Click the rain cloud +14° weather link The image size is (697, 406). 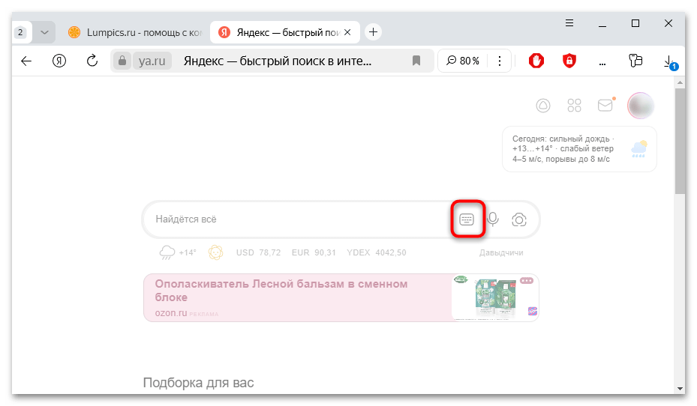point(177,252)
